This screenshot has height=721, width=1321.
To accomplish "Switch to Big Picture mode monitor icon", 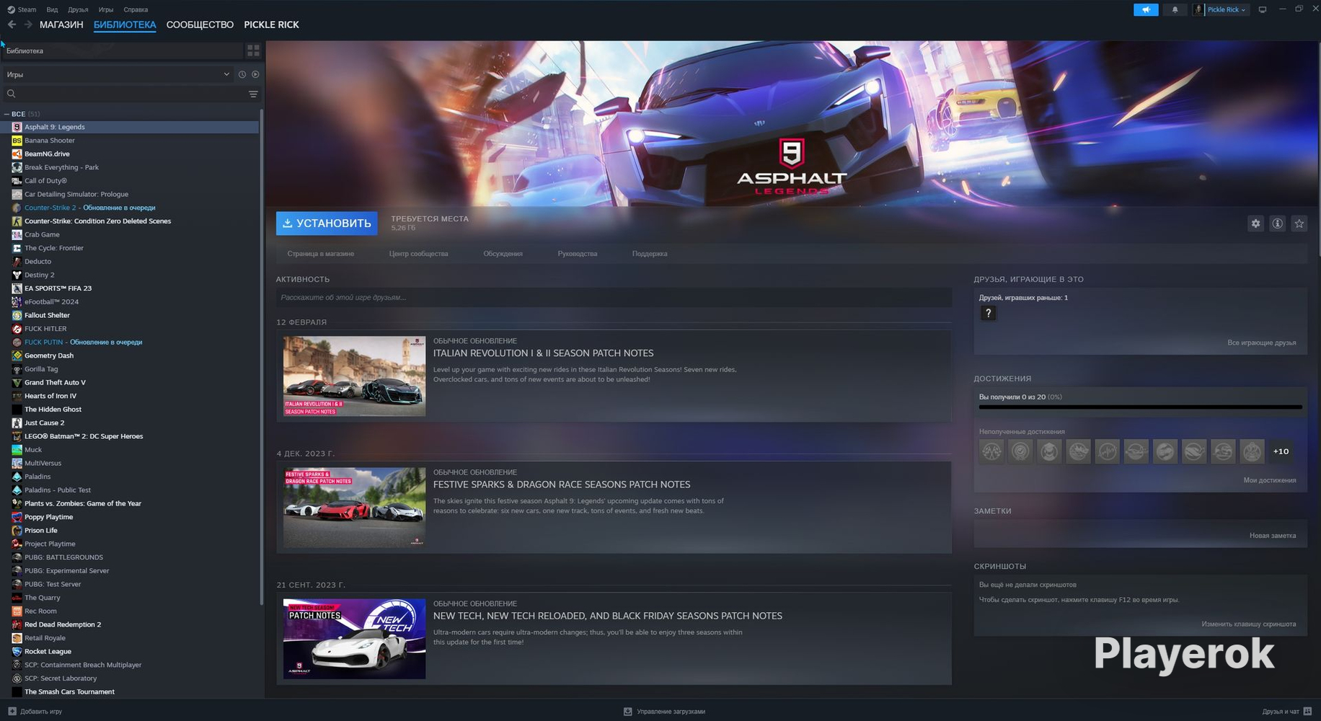I will (x=1262, y=9).
